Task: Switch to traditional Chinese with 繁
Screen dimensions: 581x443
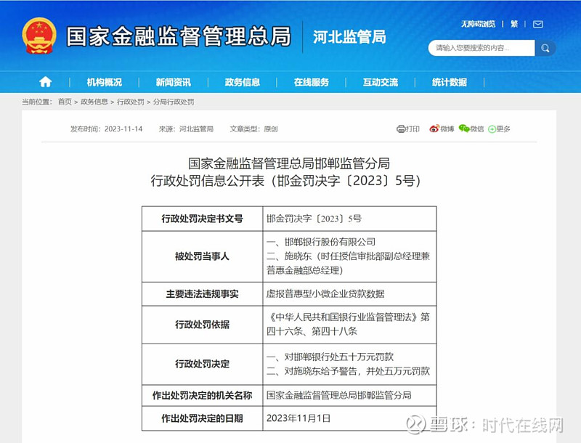Action: (x=514, y=24)
